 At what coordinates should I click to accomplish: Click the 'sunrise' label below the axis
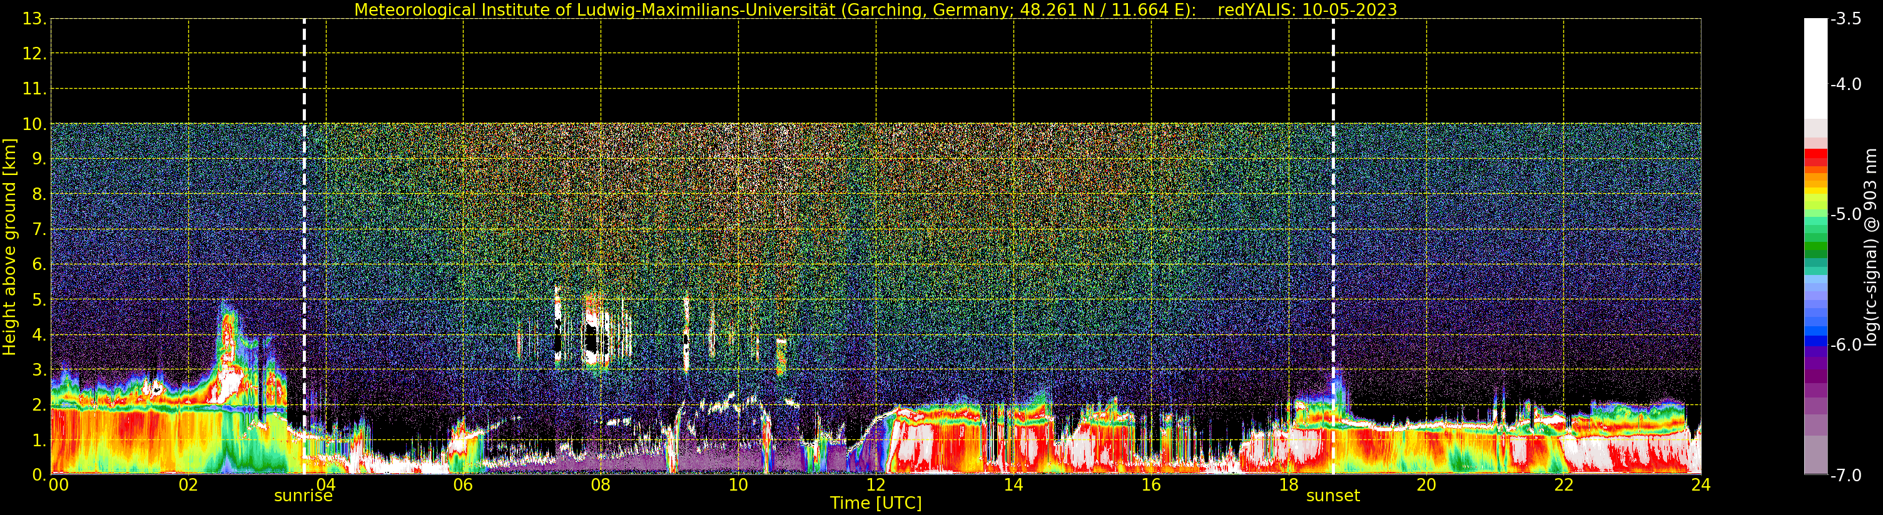pyautogui.click(x=303, y=496)
